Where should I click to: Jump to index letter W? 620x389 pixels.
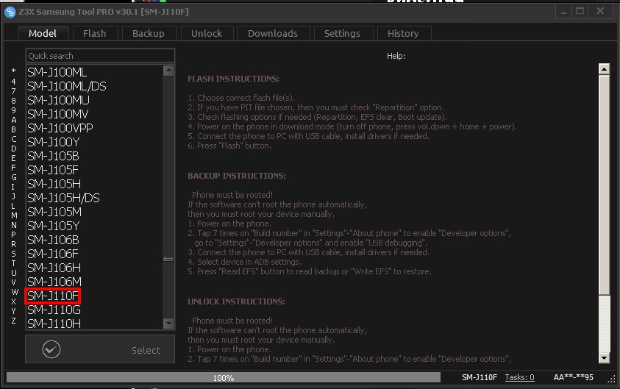(x=14, y=292)
